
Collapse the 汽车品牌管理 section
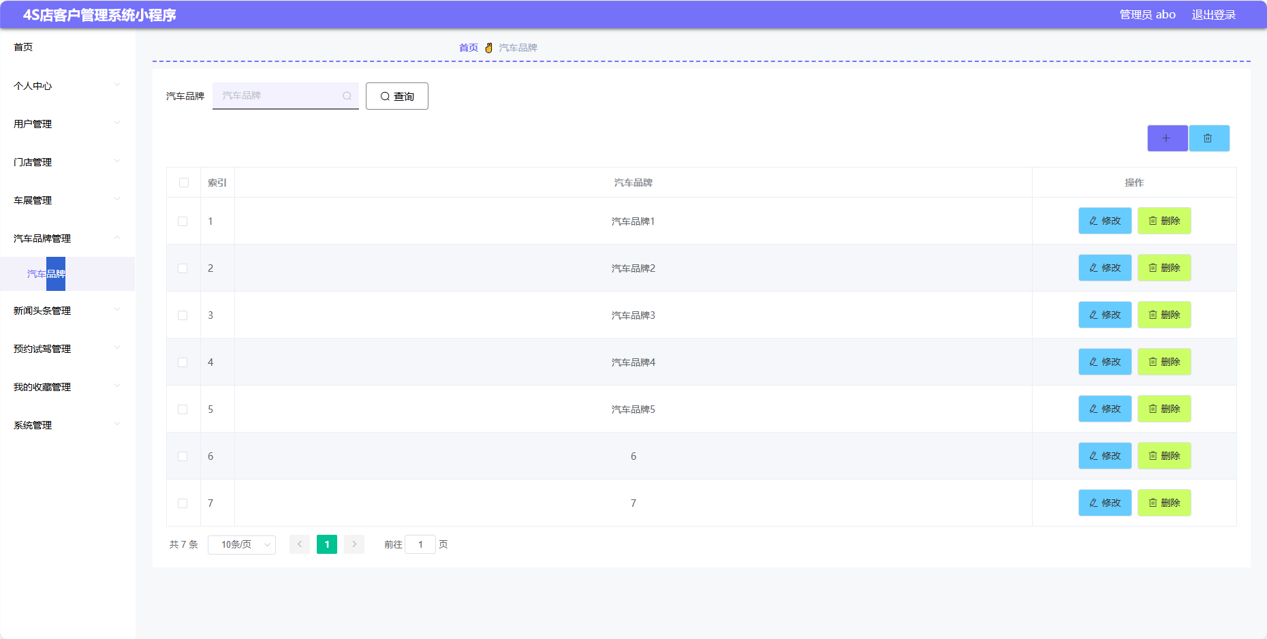coord(67,238)
